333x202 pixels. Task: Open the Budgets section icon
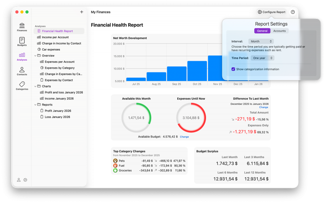[x=22, y=42]
